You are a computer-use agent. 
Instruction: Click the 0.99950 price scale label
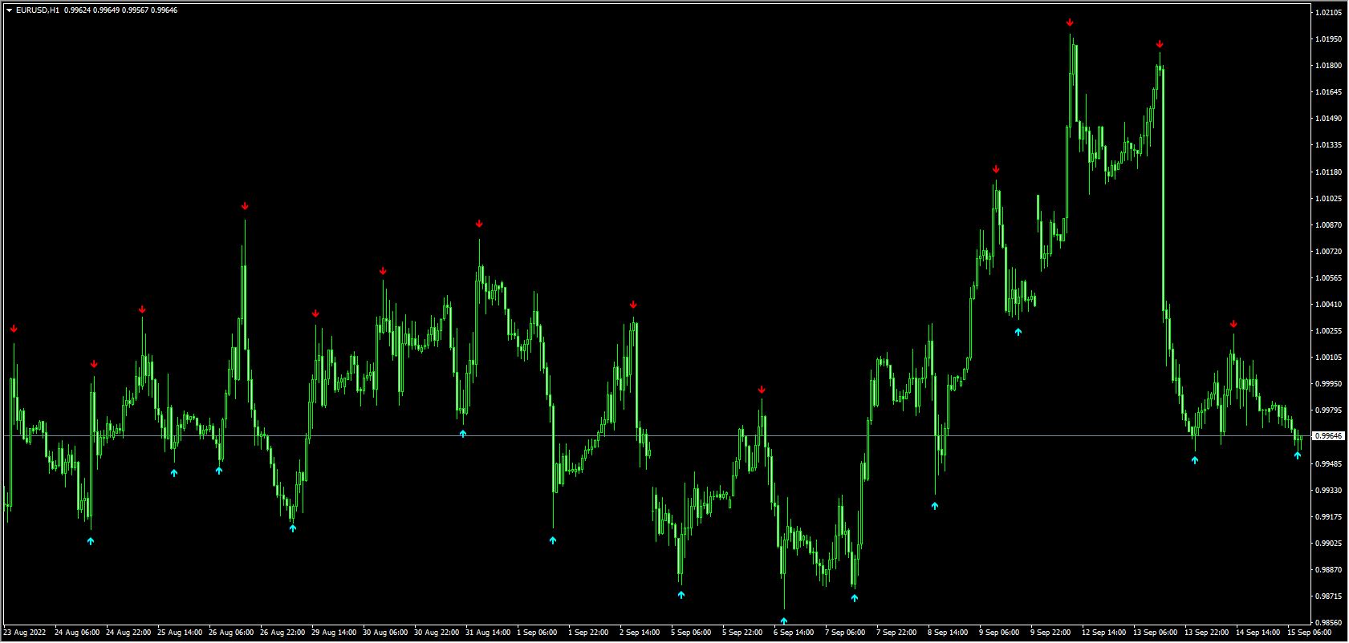pos(1329,384)
